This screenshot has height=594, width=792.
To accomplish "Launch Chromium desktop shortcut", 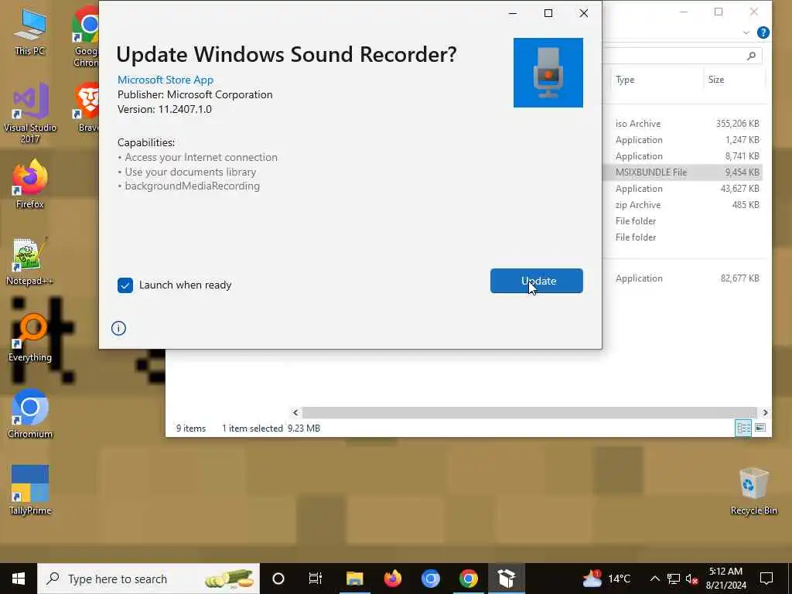I will (x=30, y=415).
